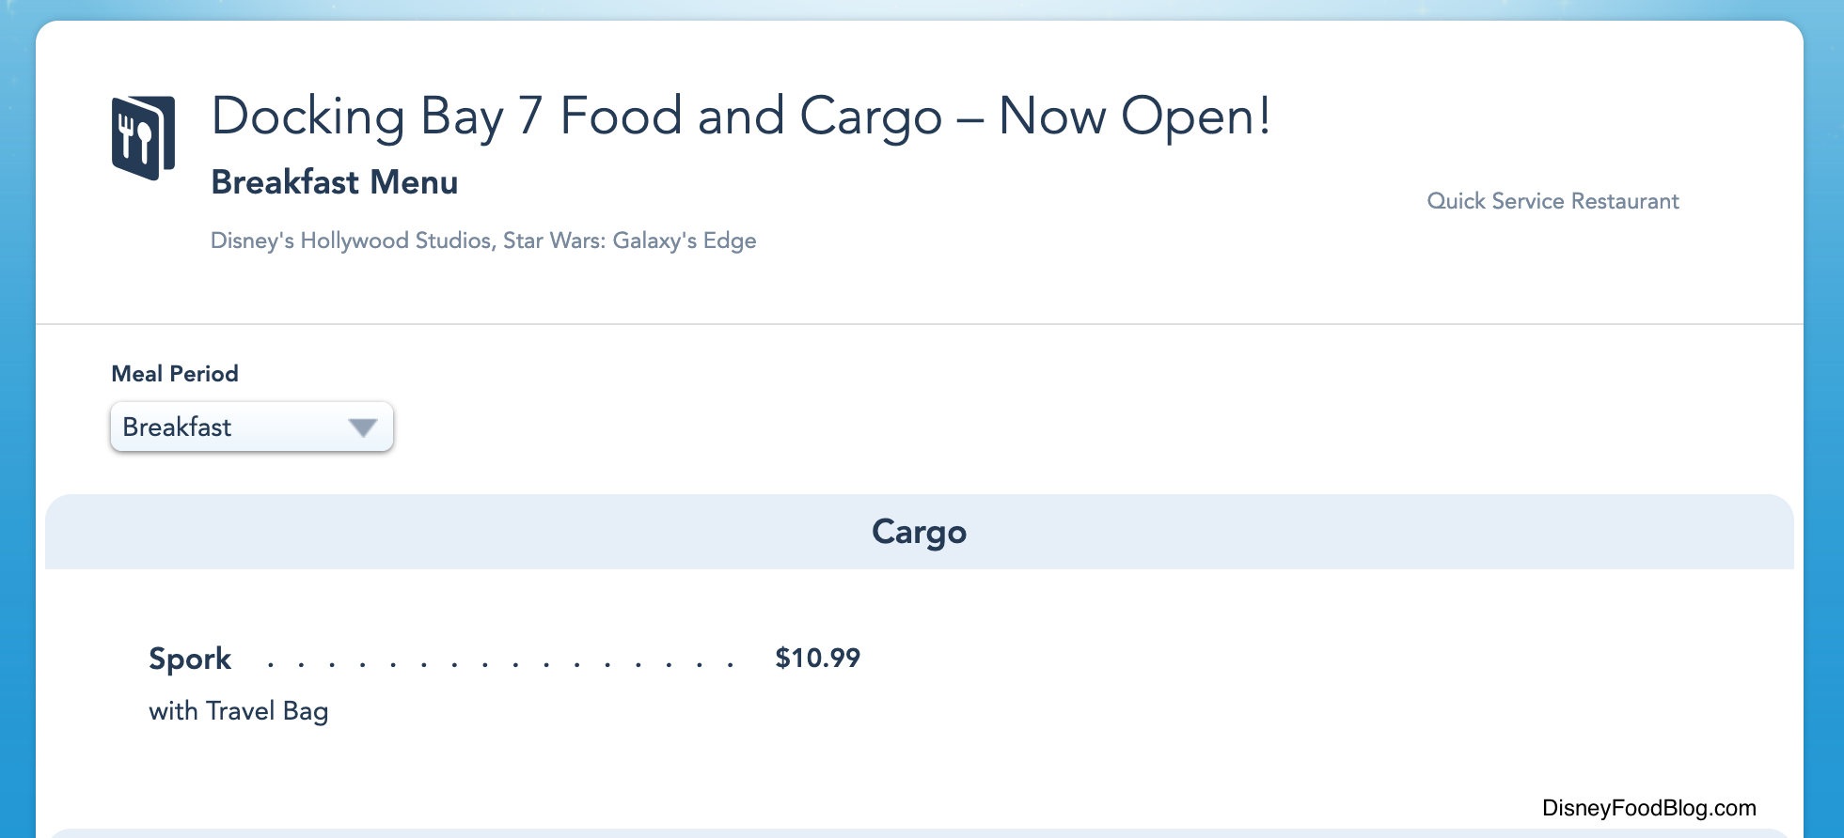Select the 'Breakfast Menu' subheading

(x=334, y=182)
